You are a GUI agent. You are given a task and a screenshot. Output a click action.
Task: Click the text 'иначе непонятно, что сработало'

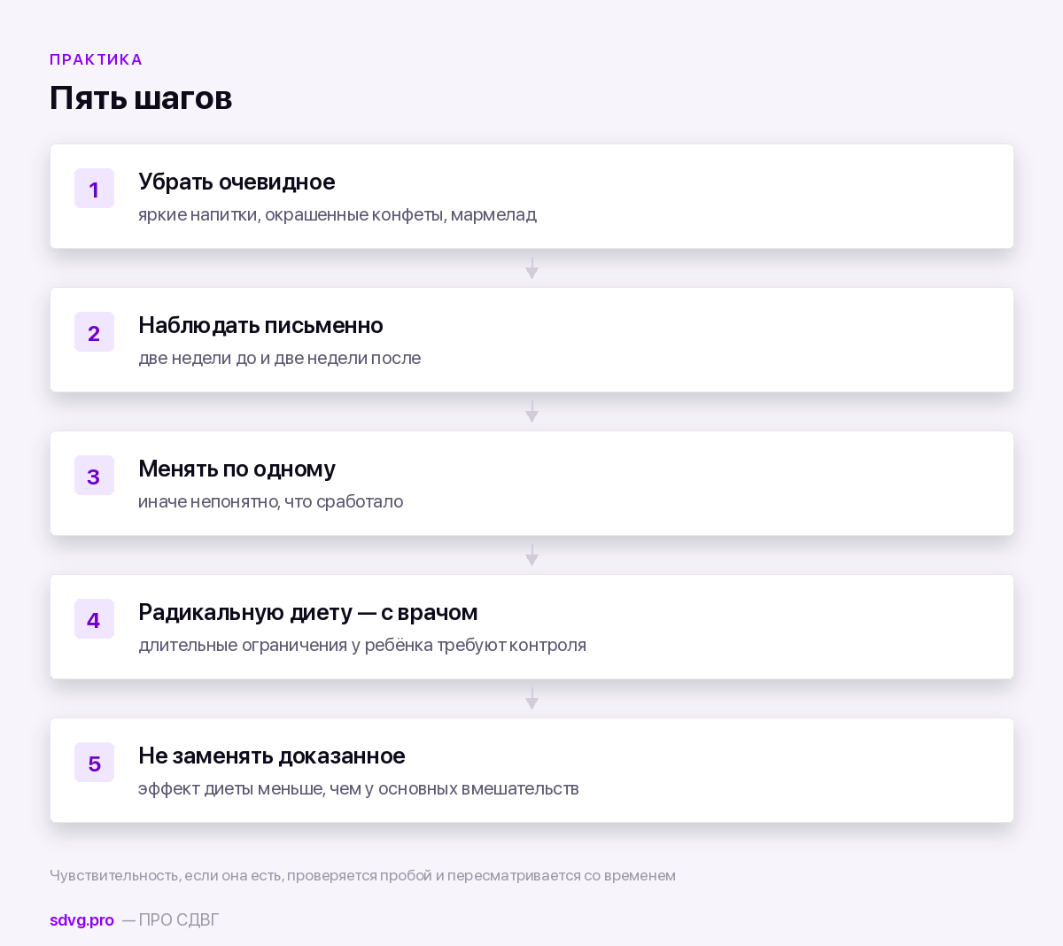tap(270, 501)
